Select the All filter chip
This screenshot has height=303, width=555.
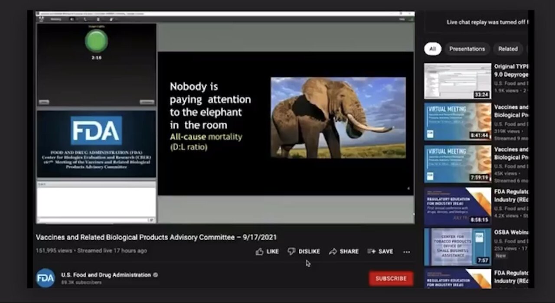click(432, 49)
